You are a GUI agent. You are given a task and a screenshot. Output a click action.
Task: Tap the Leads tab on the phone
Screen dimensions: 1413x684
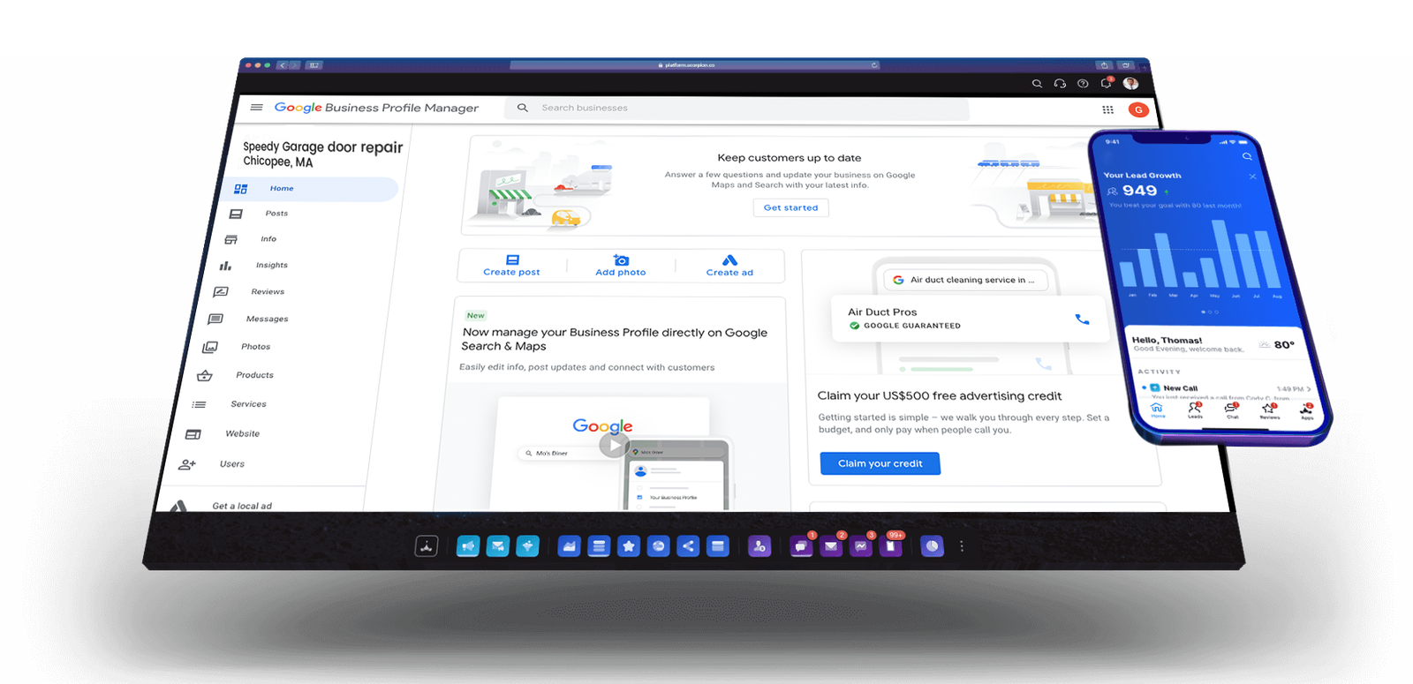tap(1195, 410)
